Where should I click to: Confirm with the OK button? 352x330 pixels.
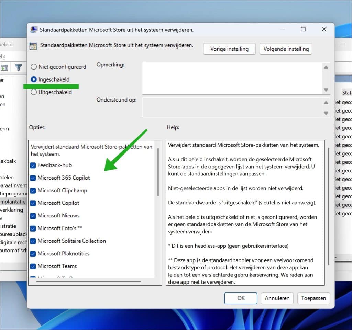point(241,298)
